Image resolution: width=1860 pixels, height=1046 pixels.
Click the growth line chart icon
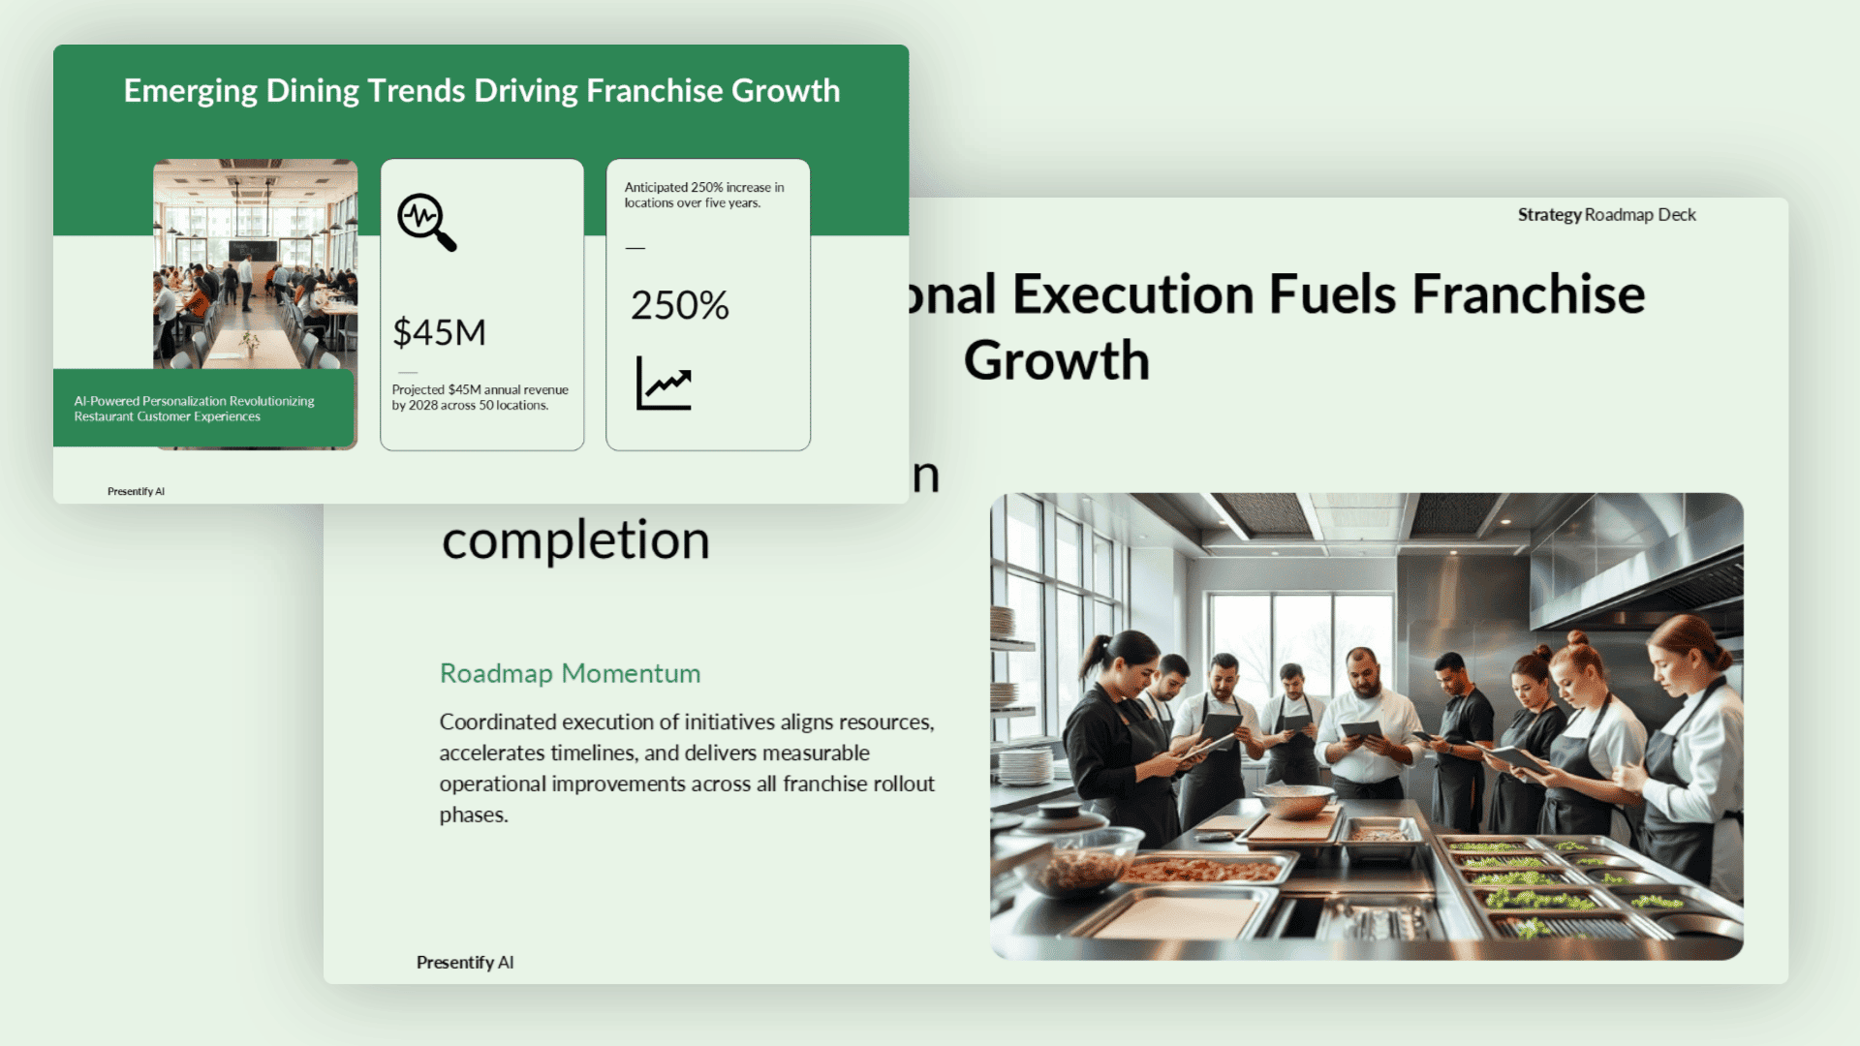pyautogui.click(x=664, y=383)
